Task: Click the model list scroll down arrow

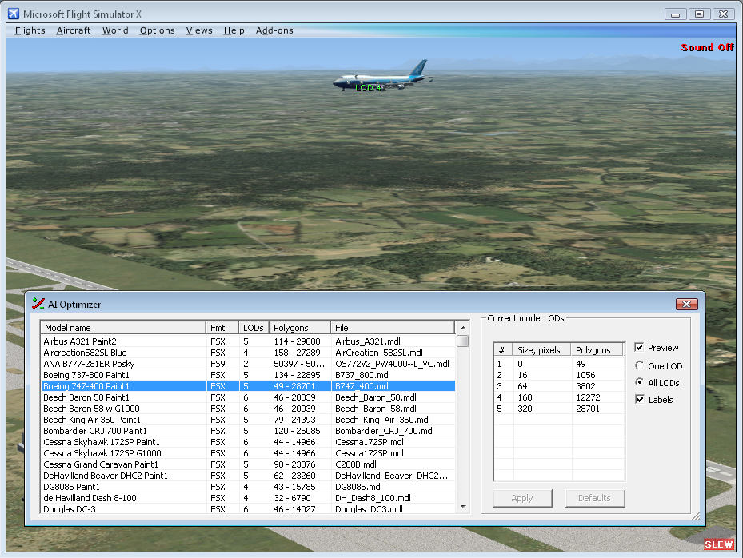Action: point(463,507)
